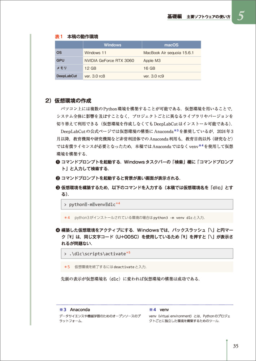
Task: Click the '2）仮想環境の作成' section heading
Action: (68, 100)
